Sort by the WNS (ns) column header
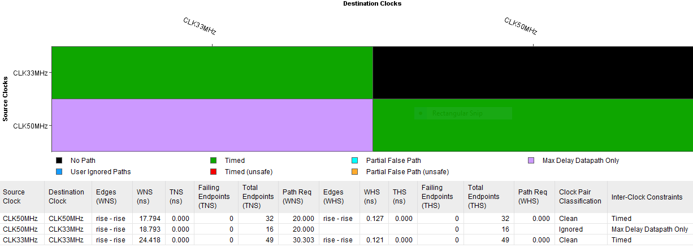This screenshot has height=248, width=693. (x=149, y=197)
